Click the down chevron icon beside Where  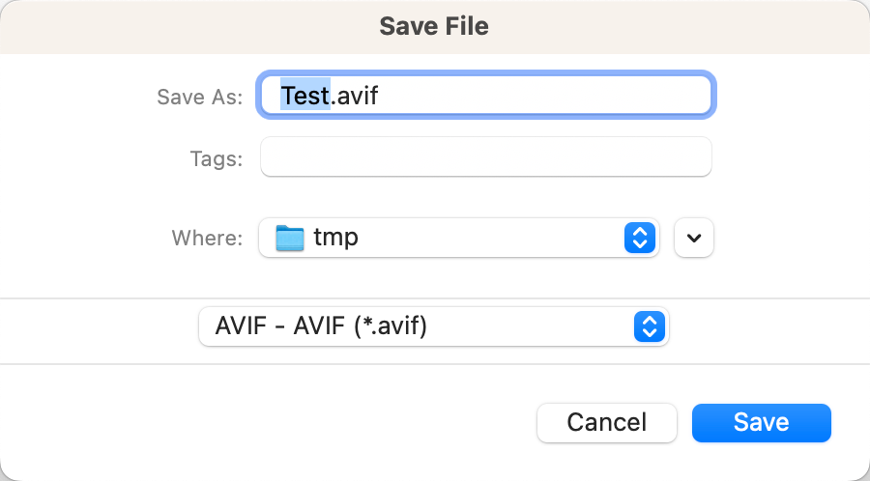[x=694, y=238]
